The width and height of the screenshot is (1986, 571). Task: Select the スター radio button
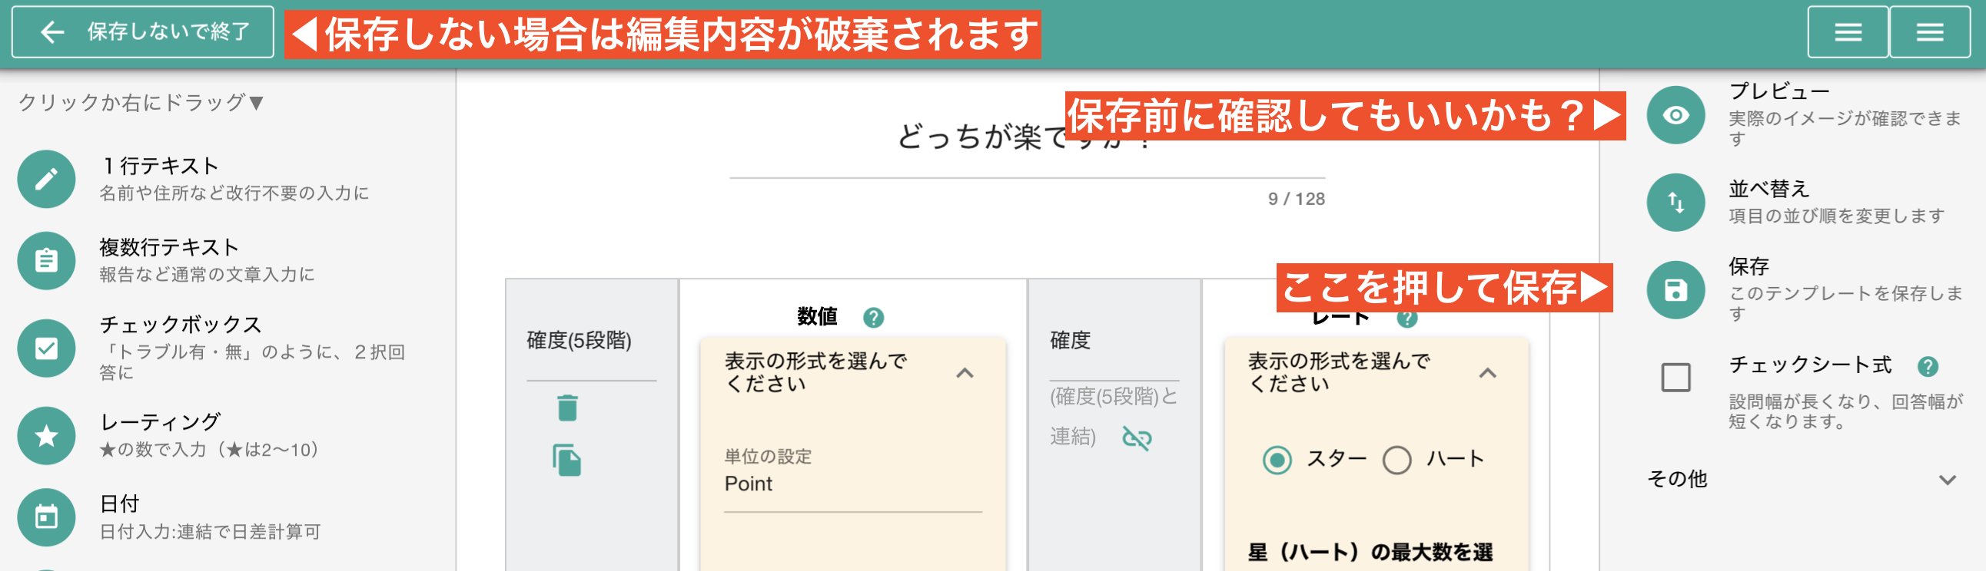coord(1277,460)
